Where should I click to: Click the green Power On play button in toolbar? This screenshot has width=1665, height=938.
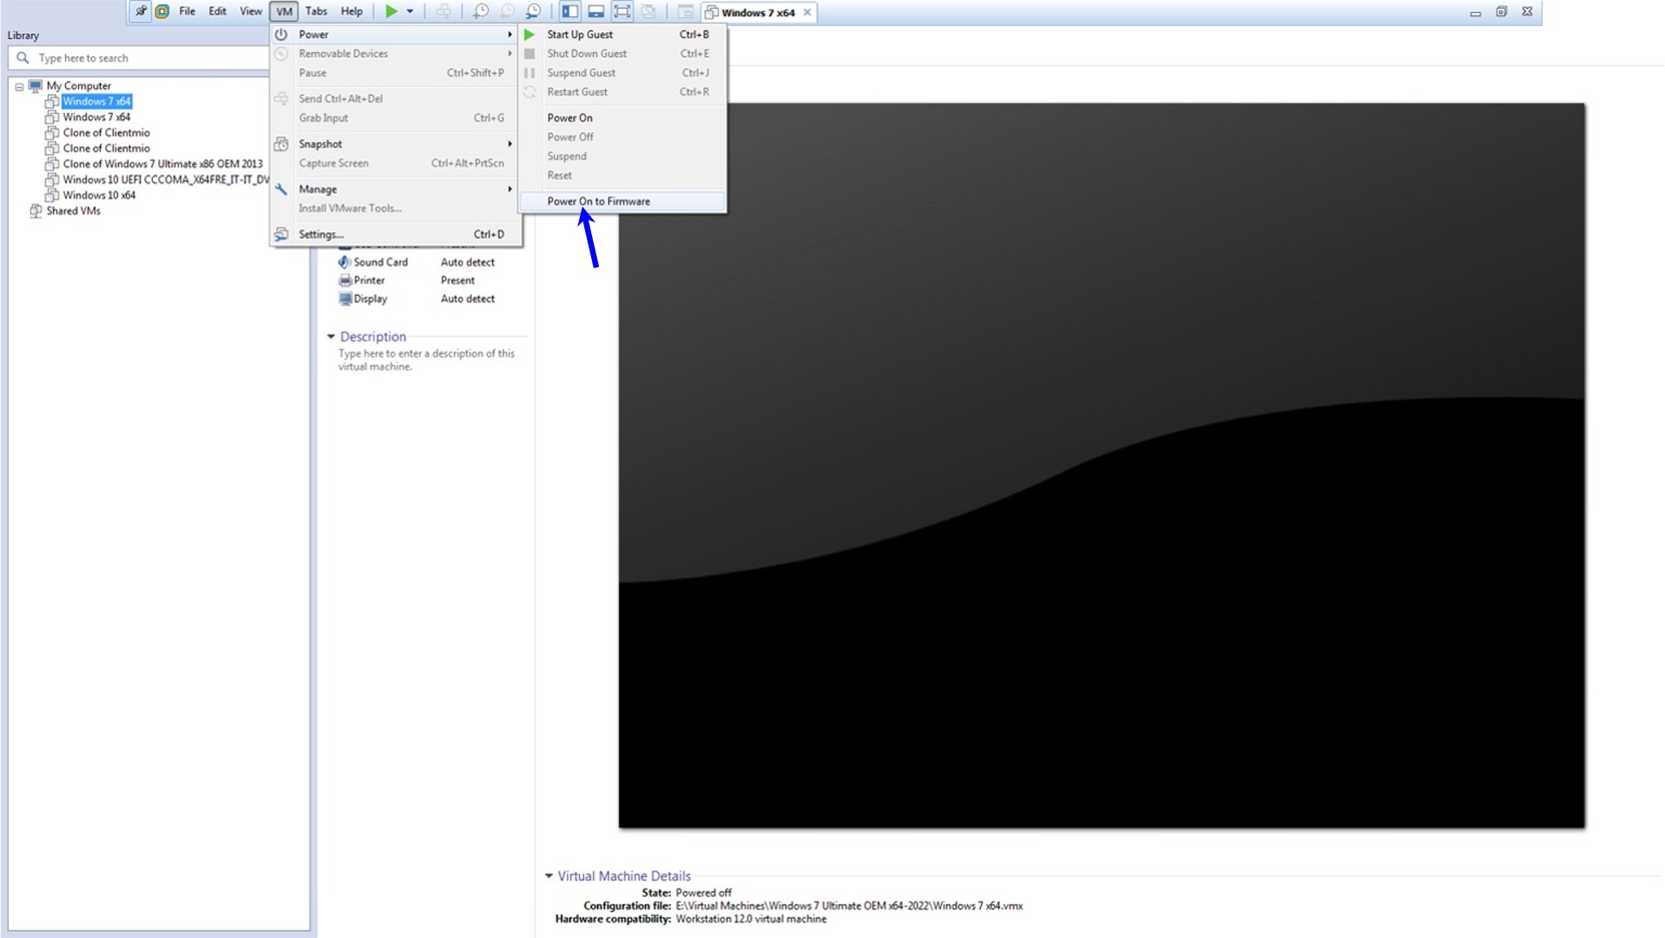[x=392, y=11]
